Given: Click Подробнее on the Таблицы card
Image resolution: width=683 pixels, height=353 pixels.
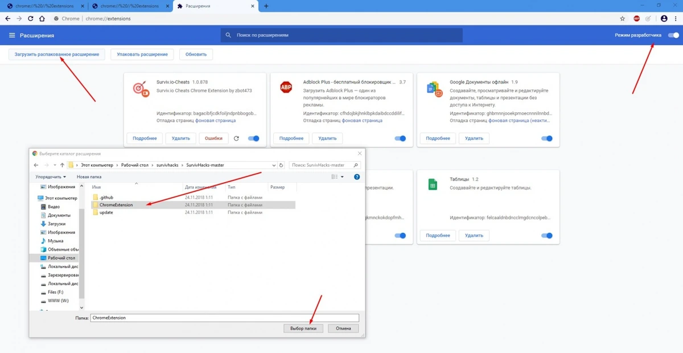Looking at the screenshot, I should click(x=437, y=235).
